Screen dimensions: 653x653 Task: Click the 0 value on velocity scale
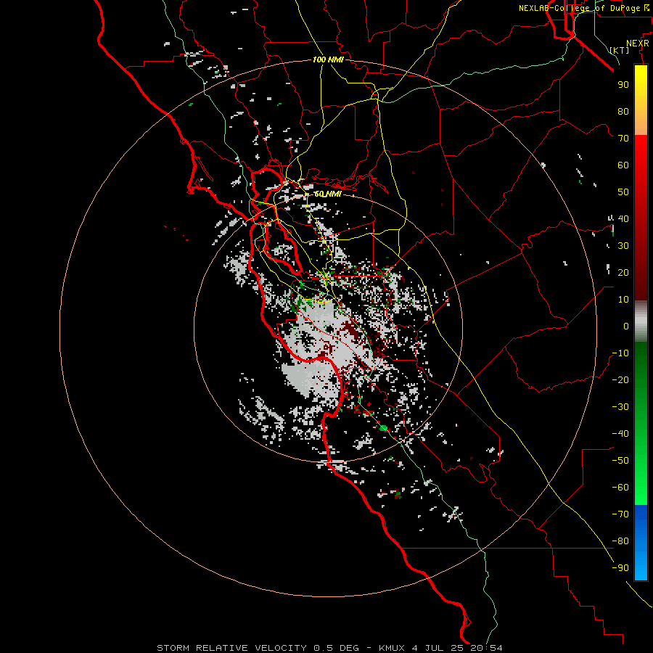pos(626,326)
